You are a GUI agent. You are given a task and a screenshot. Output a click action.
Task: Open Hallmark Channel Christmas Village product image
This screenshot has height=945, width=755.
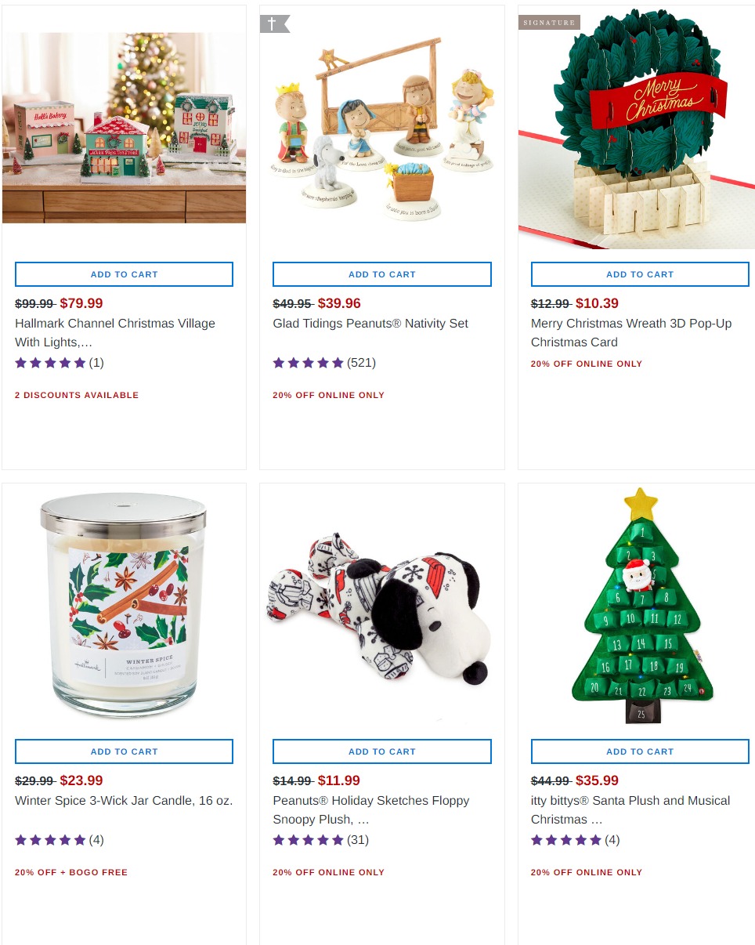(124, 128)
